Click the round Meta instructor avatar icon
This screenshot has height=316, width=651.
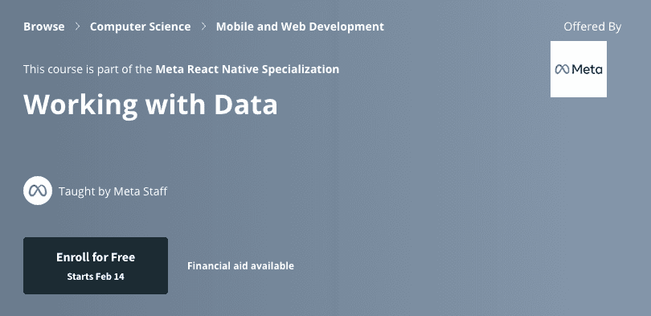(x=38, y=191)
